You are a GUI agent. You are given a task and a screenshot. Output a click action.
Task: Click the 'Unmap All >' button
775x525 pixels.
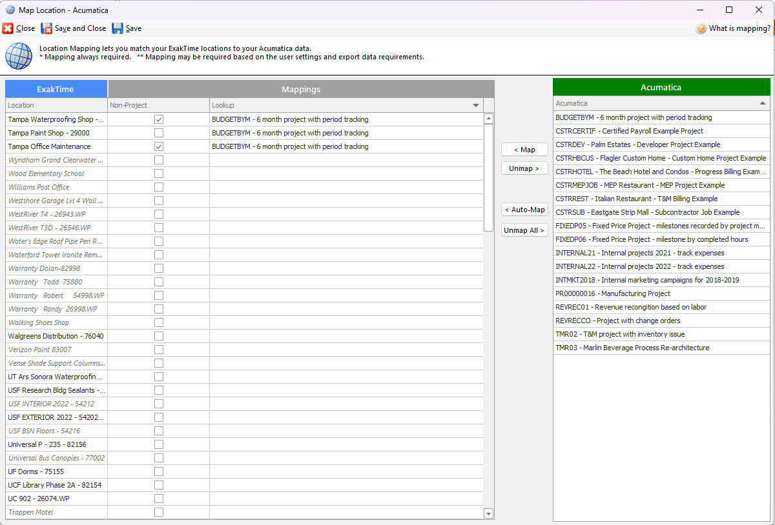point(524,230)
